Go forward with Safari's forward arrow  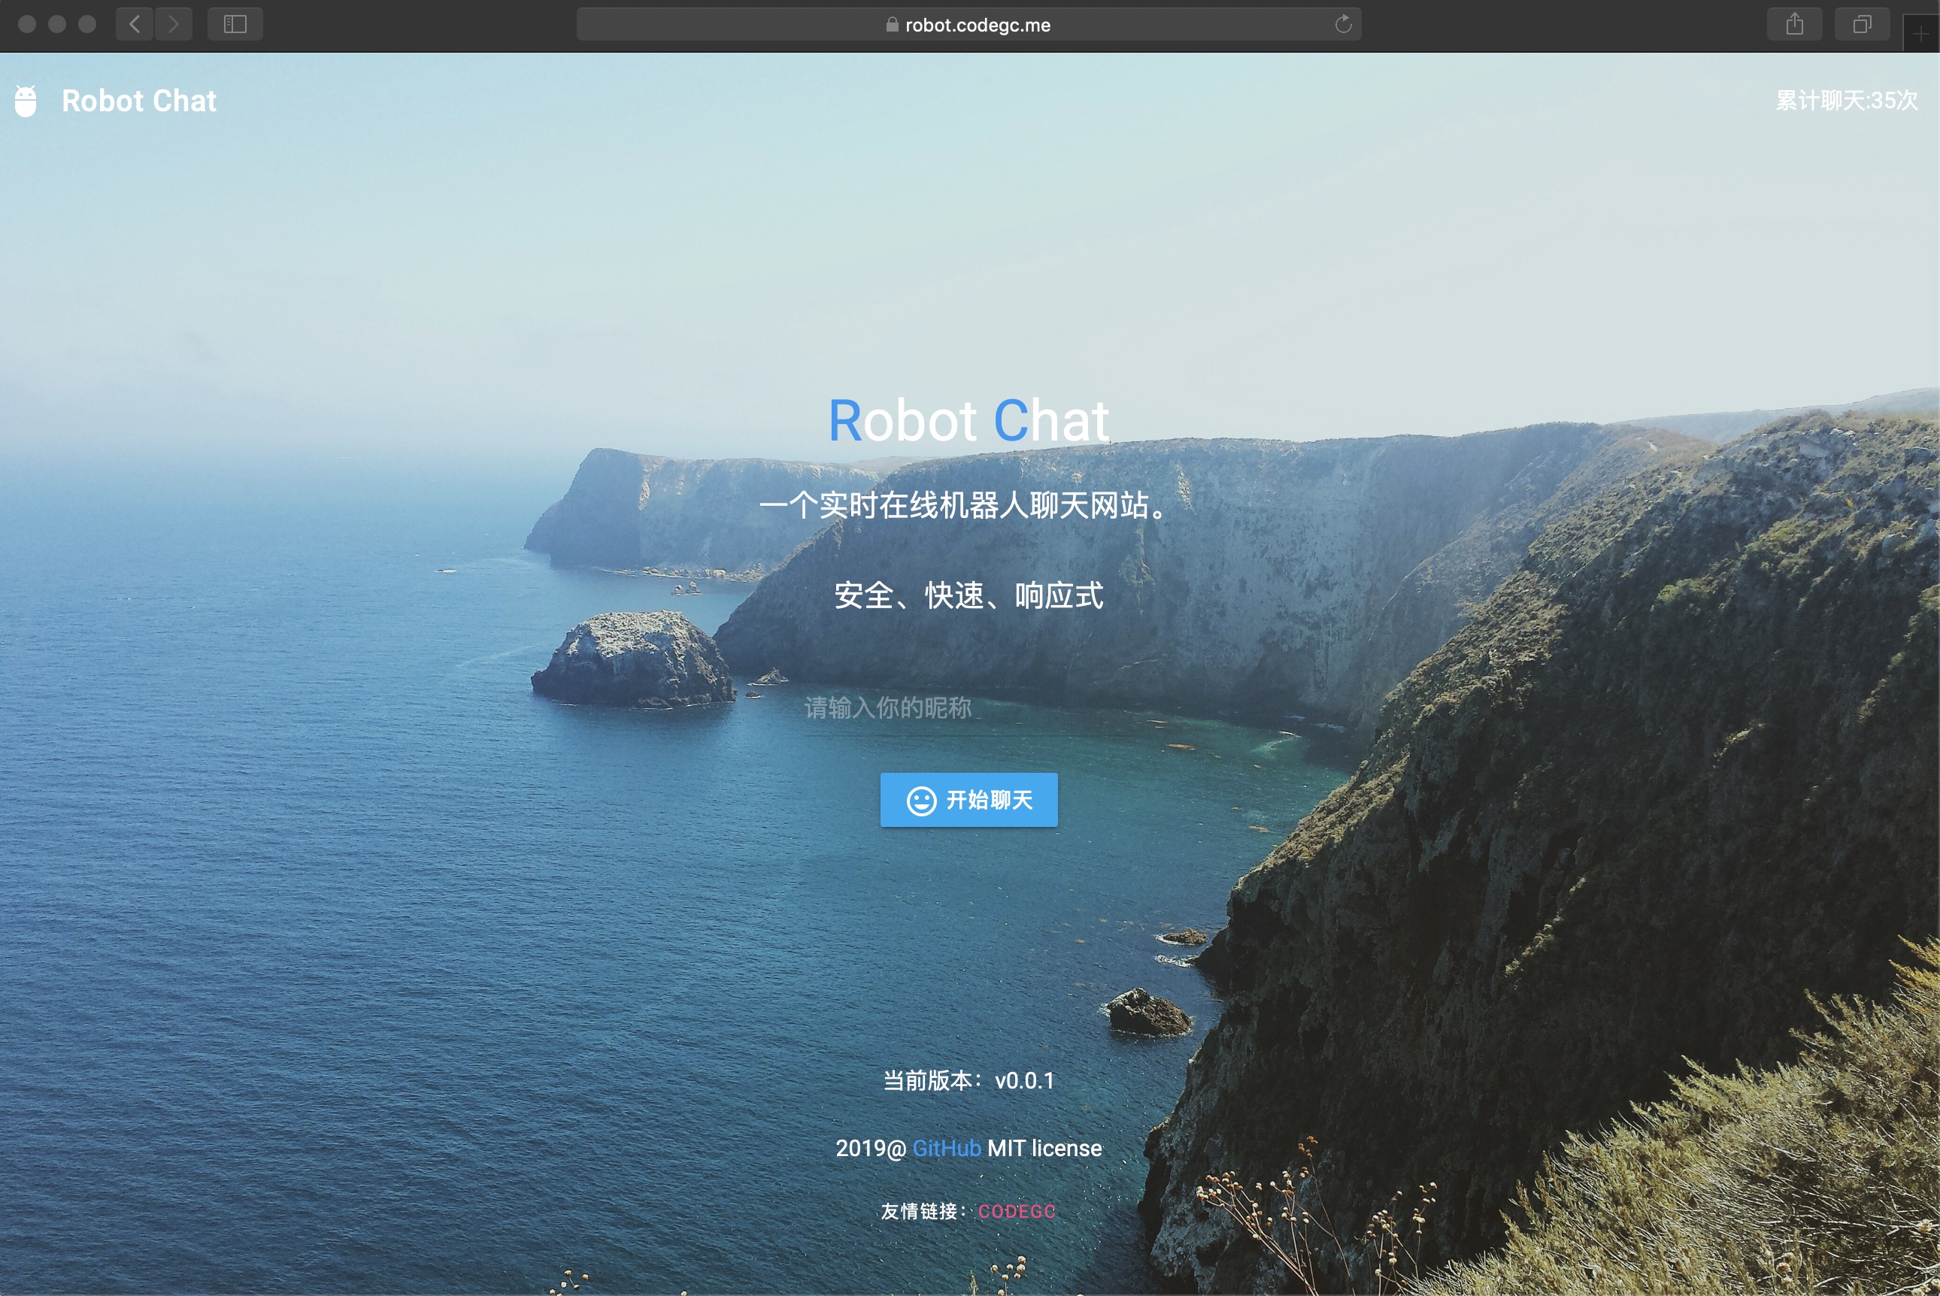click(174, 24)
